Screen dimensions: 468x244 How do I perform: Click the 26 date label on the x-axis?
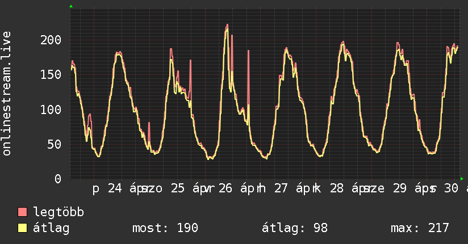(225, 188)
